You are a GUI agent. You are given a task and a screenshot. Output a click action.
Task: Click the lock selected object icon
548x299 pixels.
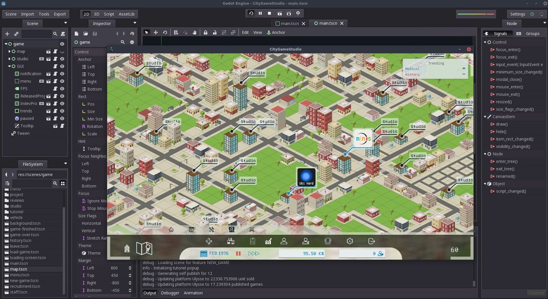tap(205, 33)
